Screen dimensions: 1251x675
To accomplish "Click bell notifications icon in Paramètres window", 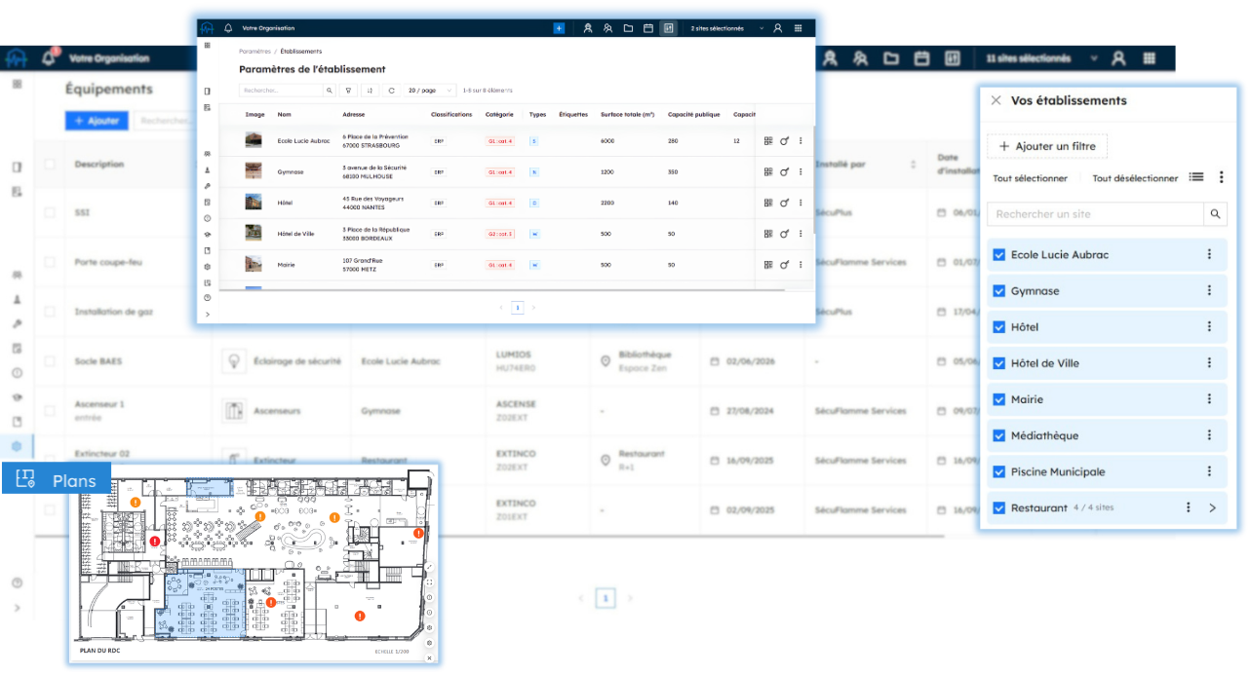I will pyautogui.click(x=228, y=28).
